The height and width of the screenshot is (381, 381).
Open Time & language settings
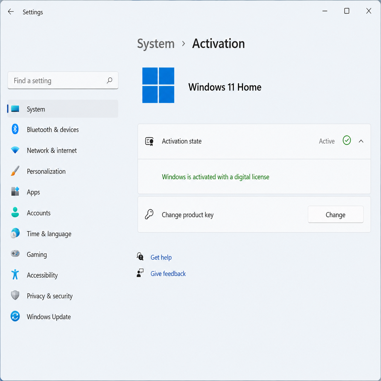click(x=63, y=234)
